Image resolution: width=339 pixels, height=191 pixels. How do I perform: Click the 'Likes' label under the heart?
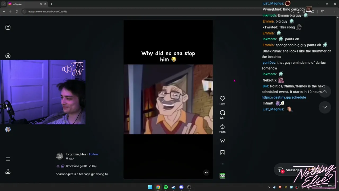222,104
